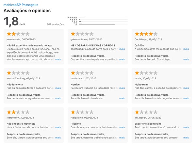The width and height of the screenshot is (196, 145).
Task: Click the star rating on Nelson Zamlung's review
Action: 18,73
